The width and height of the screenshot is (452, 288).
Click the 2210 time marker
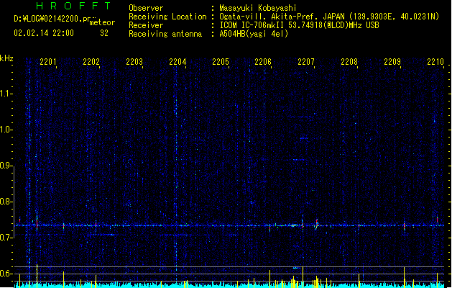[x=435, y=62]
